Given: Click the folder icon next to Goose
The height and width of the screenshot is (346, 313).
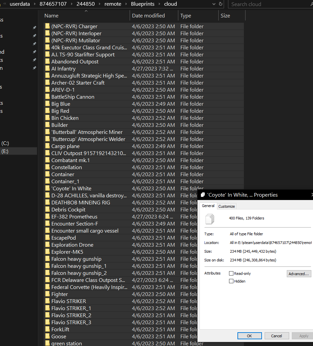Looking at the screenshot, I should point(47,336).
